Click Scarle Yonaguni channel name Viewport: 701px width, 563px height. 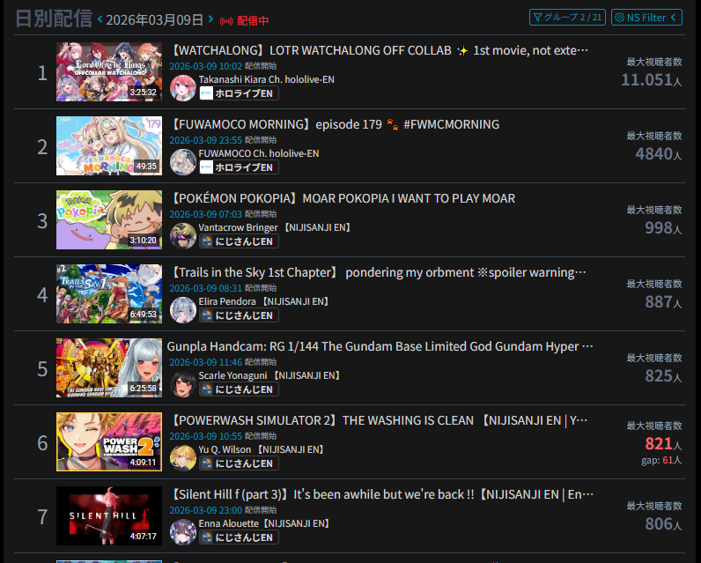[269, 375]
